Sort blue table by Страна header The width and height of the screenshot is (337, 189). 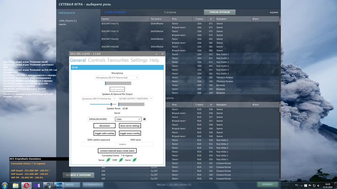(199, 19)
